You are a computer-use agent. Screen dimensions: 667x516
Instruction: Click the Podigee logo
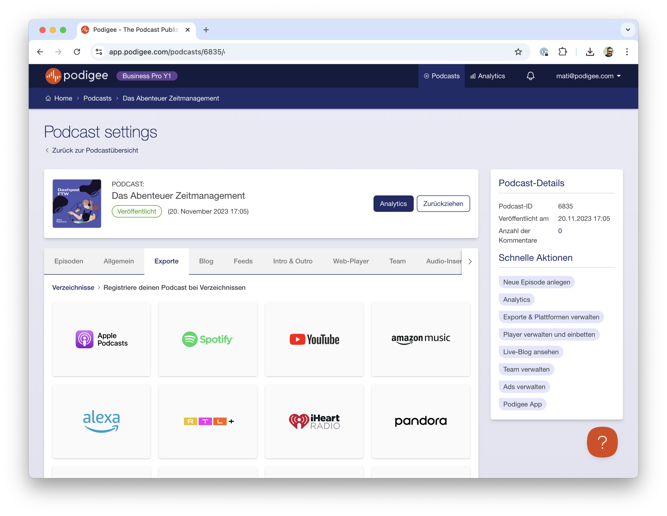76,76
